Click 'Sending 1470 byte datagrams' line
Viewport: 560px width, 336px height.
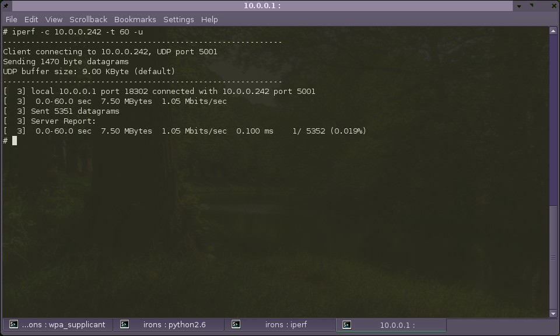66,62
